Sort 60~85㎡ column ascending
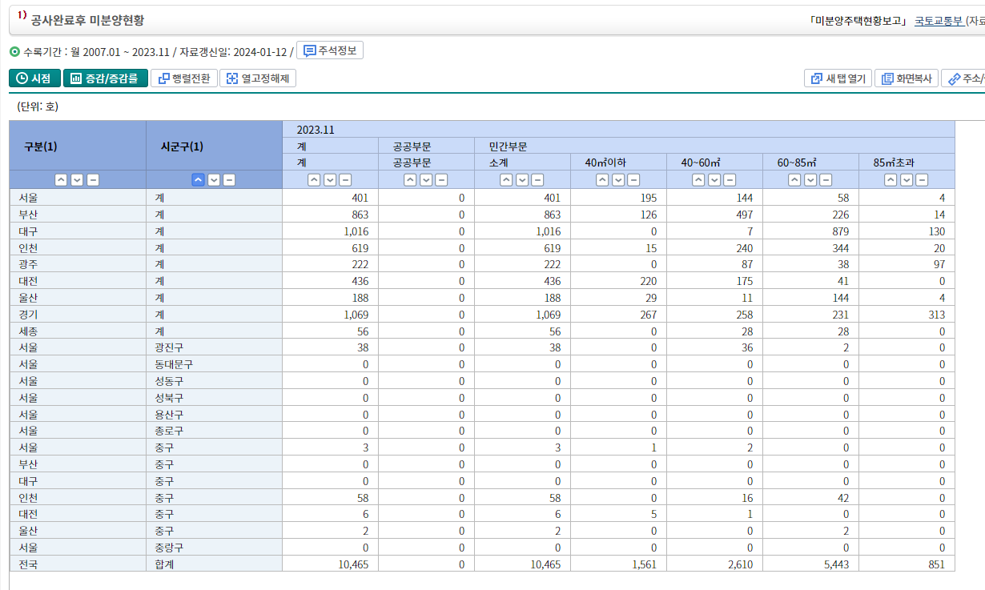 [794, 180]
